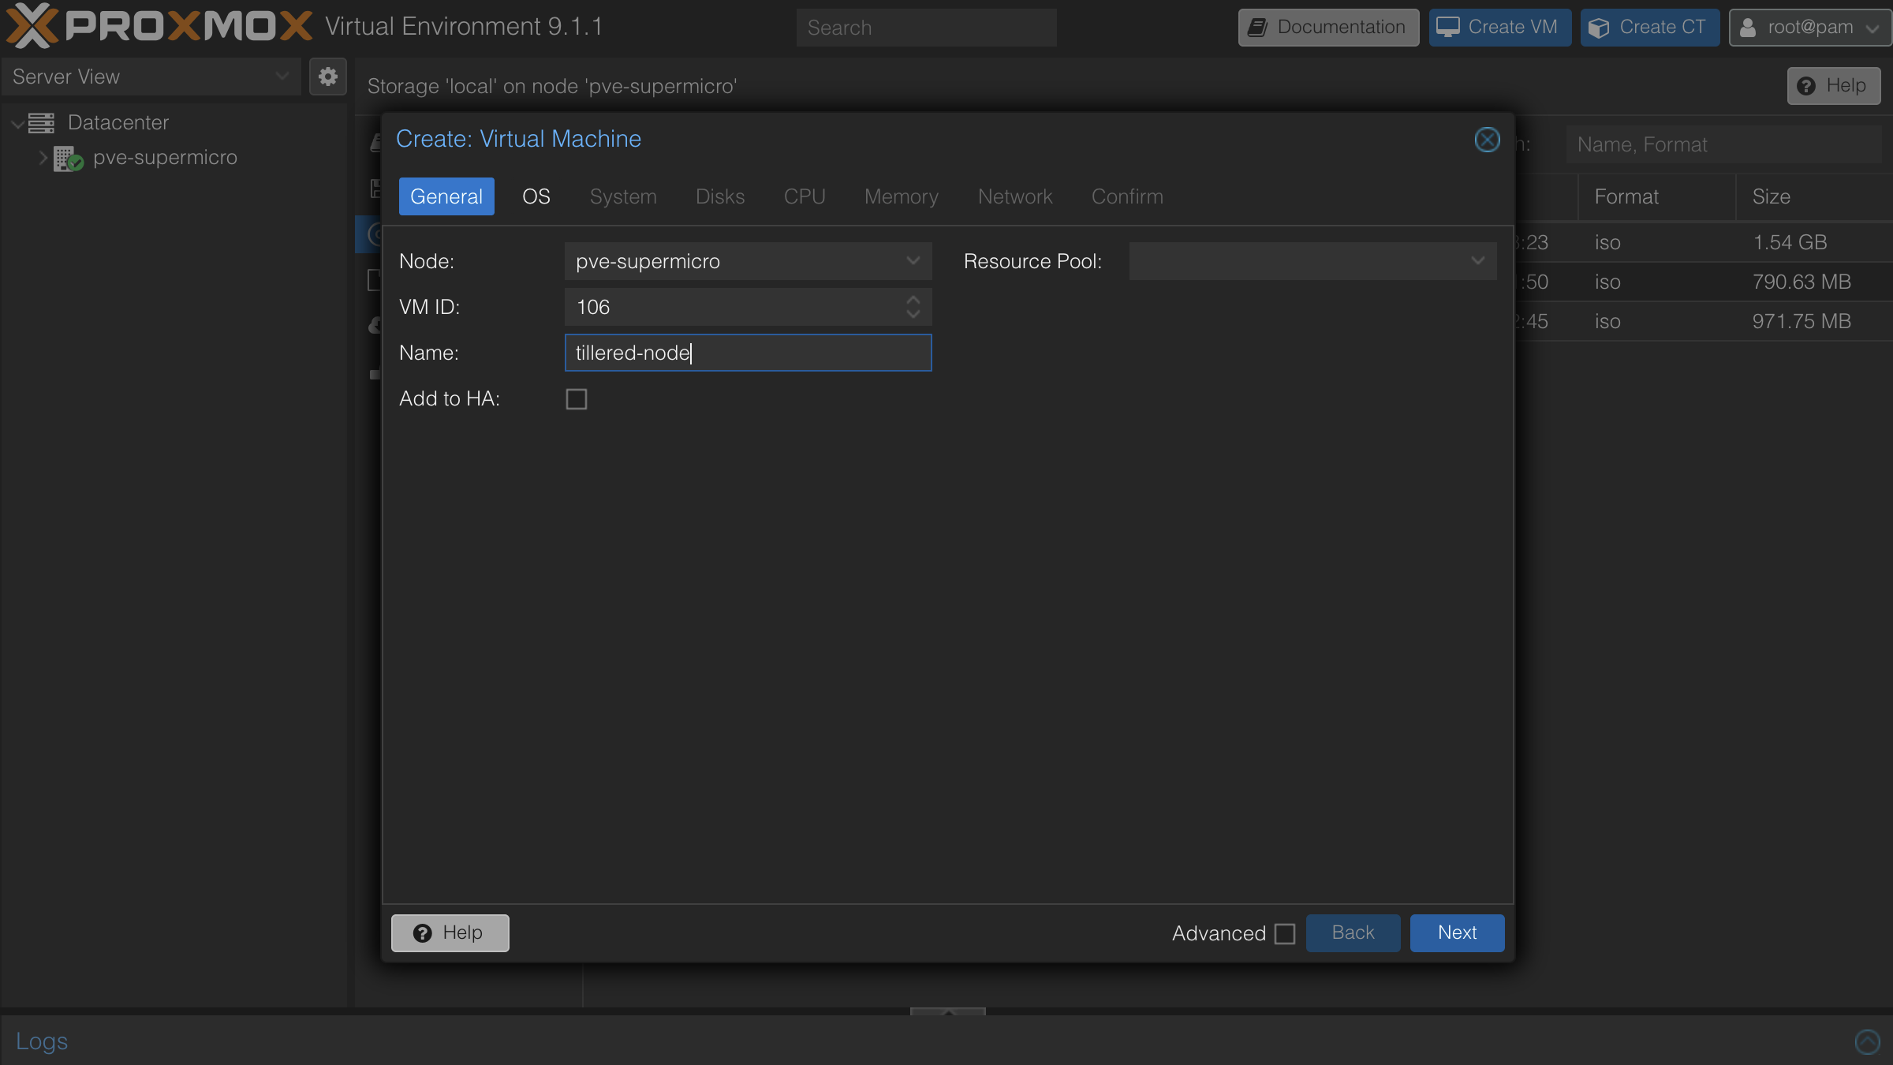1893x1065 pixels.
Task: Click the Proxmox logo in the header
Action: pyautogui.click(x=156, y=26)
